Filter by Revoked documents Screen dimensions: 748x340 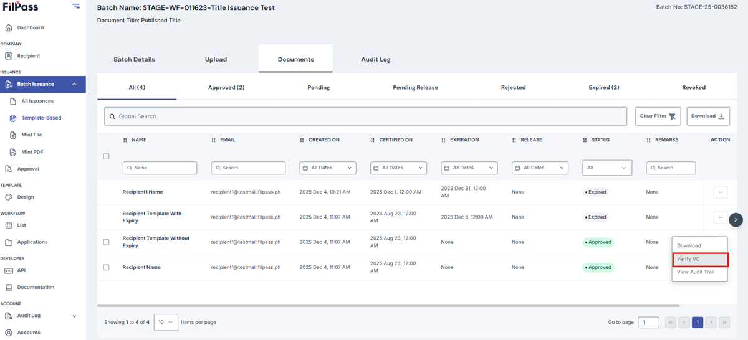(694, 87)
